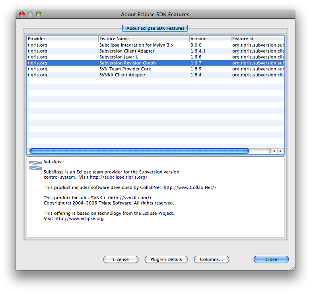Click the Close button
The height and width of the screenshot is (292, 311).
(x=271, y=259)
